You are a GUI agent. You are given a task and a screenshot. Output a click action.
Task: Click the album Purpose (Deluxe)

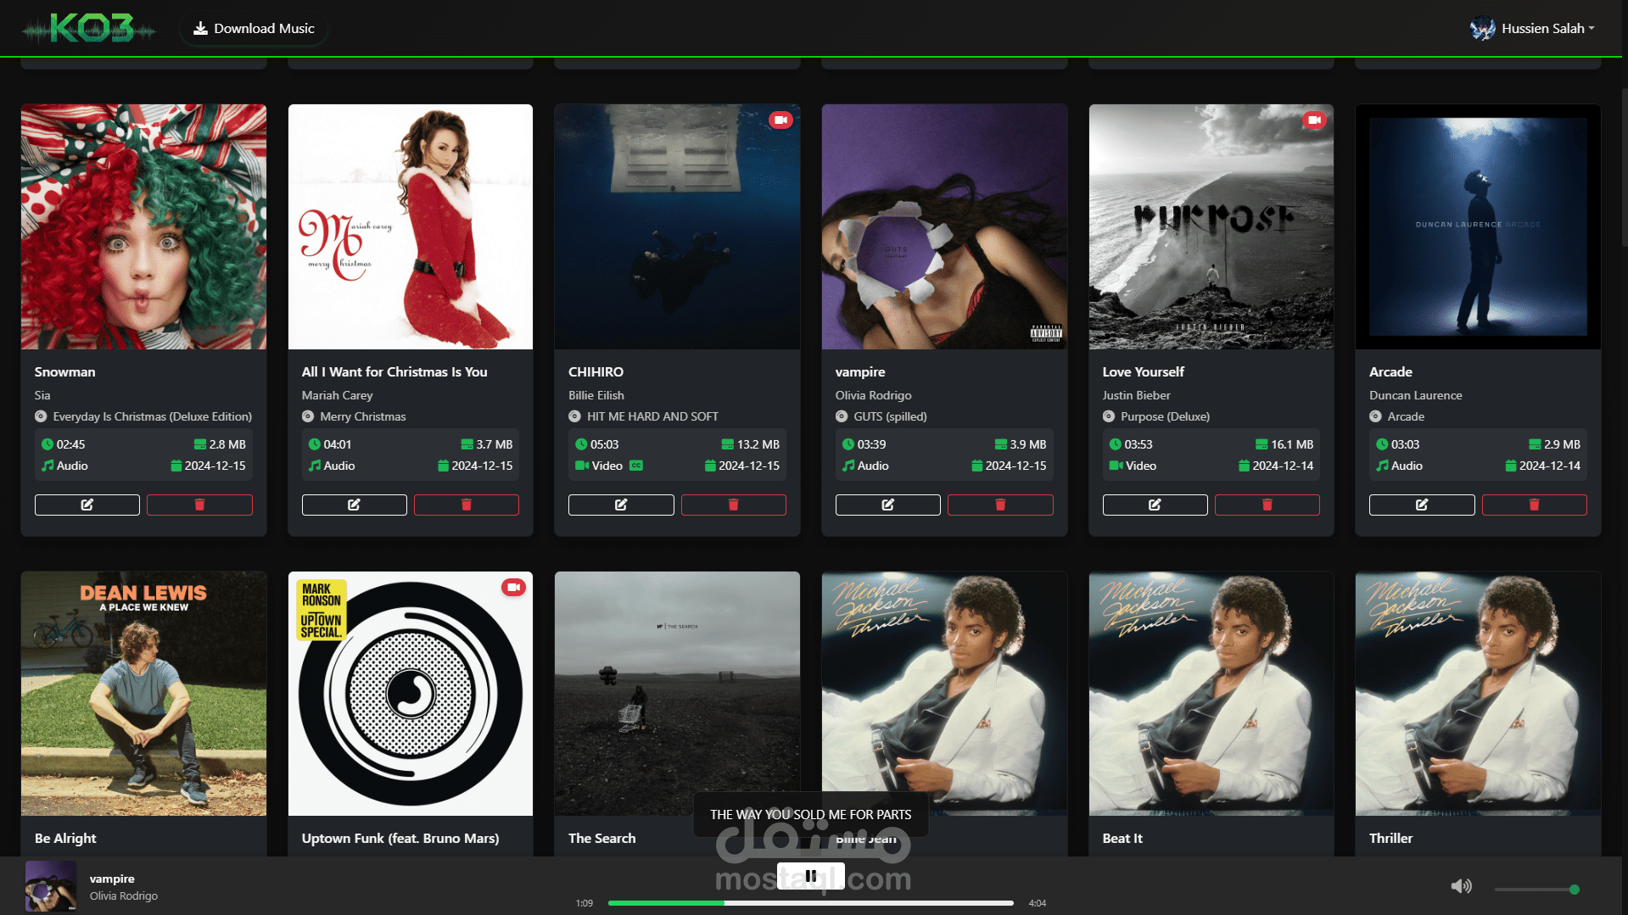pyautogui.click(x=1165, y=416)
